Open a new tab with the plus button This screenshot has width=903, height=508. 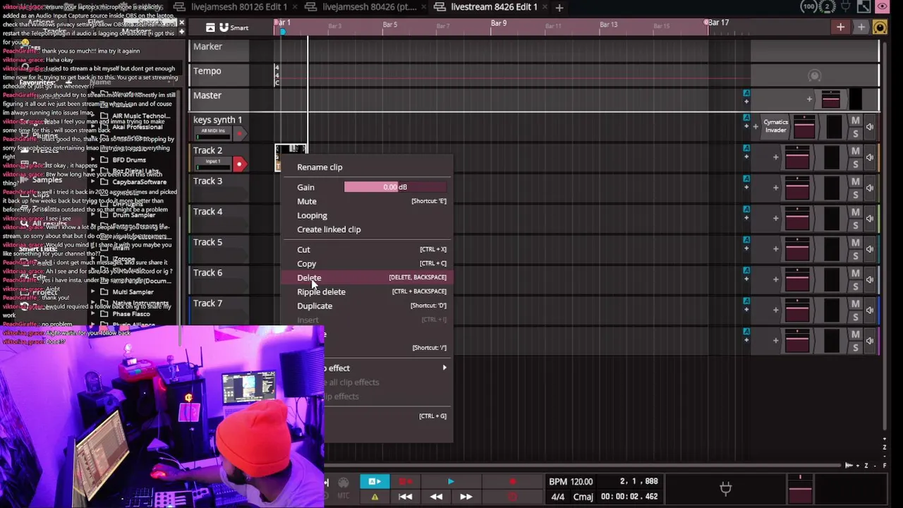[559, 7]
